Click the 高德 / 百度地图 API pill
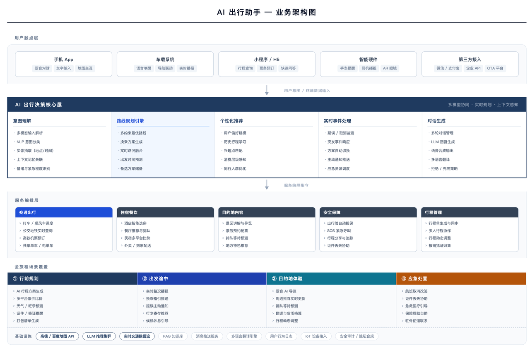This screenshot has width=530, height=348. pyautogui.click(x=57, y=336)
